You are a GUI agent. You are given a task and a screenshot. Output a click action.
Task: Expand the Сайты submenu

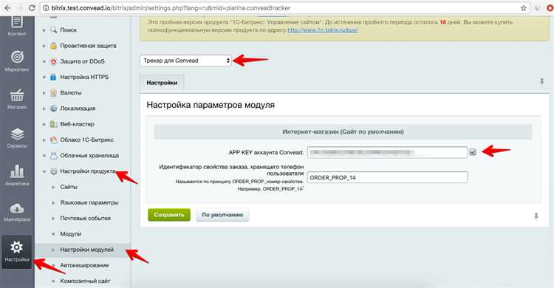pyautogui.click(x=53, y=187)
